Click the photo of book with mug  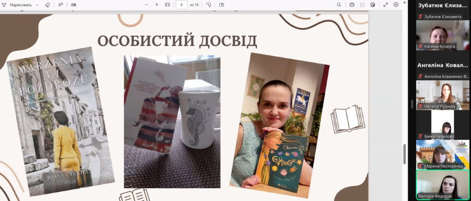pos(172,122)
